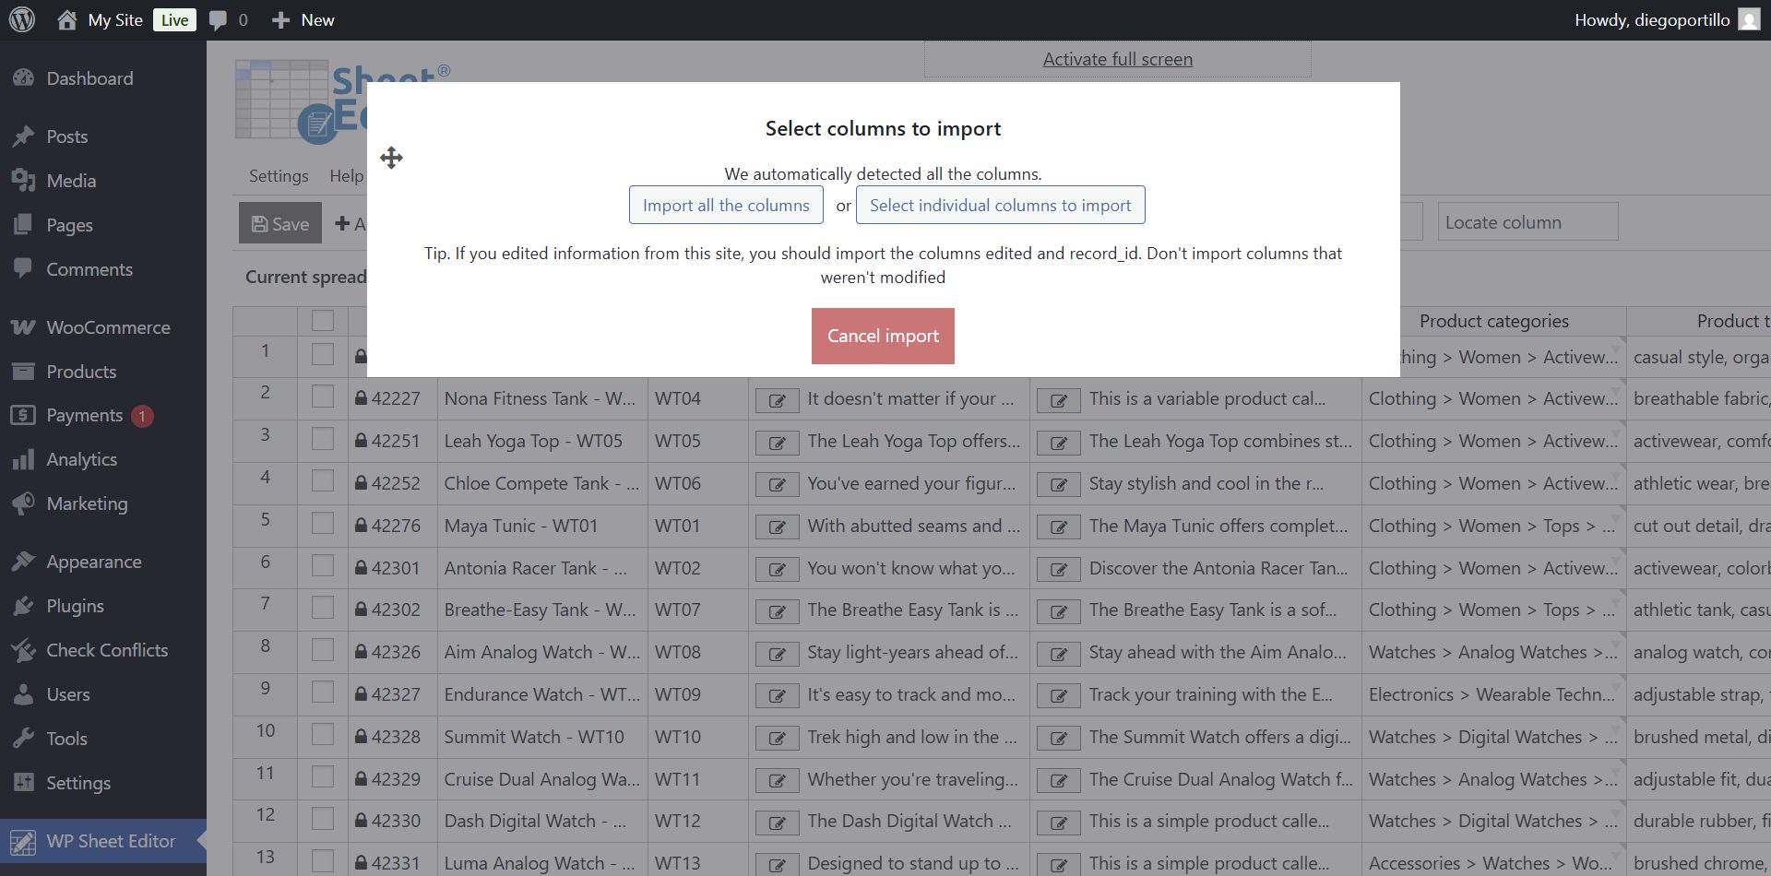
Task: Grab the dialog move handle
Action: click(391, 158)
